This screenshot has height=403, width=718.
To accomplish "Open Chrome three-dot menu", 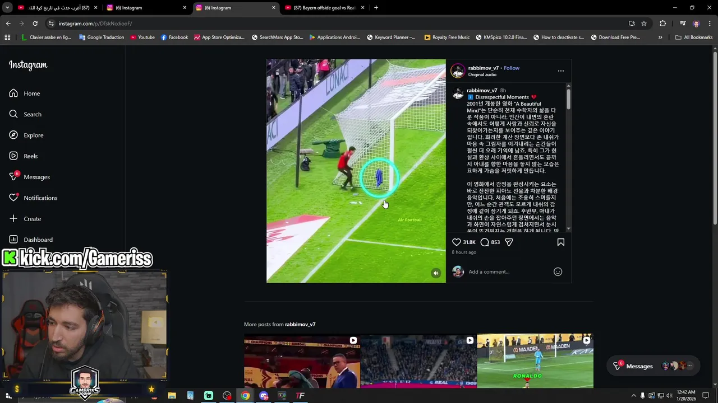I will [710, 24].
